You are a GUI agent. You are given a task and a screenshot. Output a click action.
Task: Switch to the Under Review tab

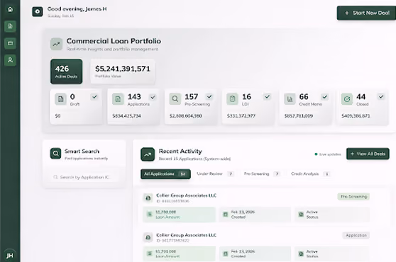215,173
